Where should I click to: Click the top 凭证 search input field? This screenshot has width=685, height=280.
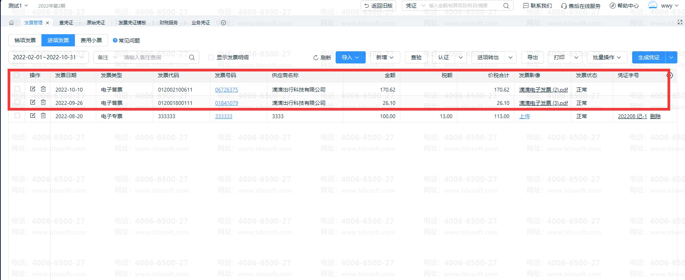464,6
